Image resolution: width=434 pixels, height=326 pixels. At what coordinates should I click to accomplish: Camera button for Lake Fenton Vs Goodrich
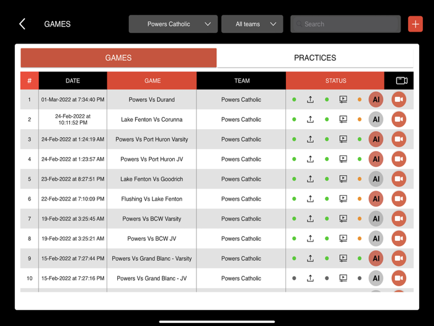[x=399, y=179]
